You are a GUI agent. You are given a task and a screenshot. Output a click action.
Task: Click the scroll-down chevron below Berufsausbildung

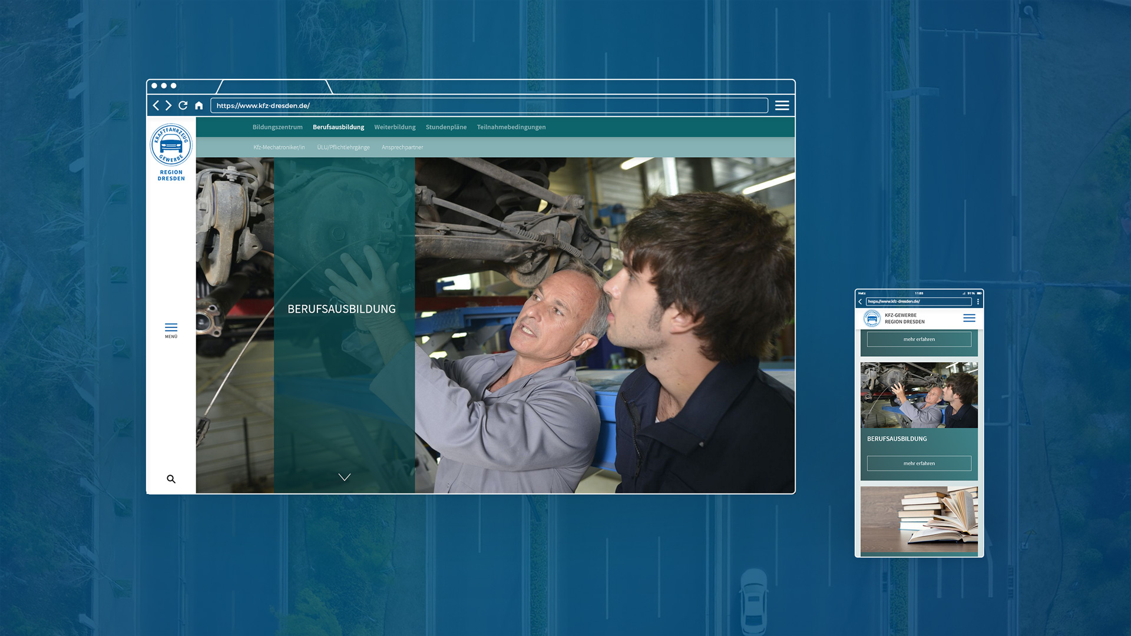345,477
